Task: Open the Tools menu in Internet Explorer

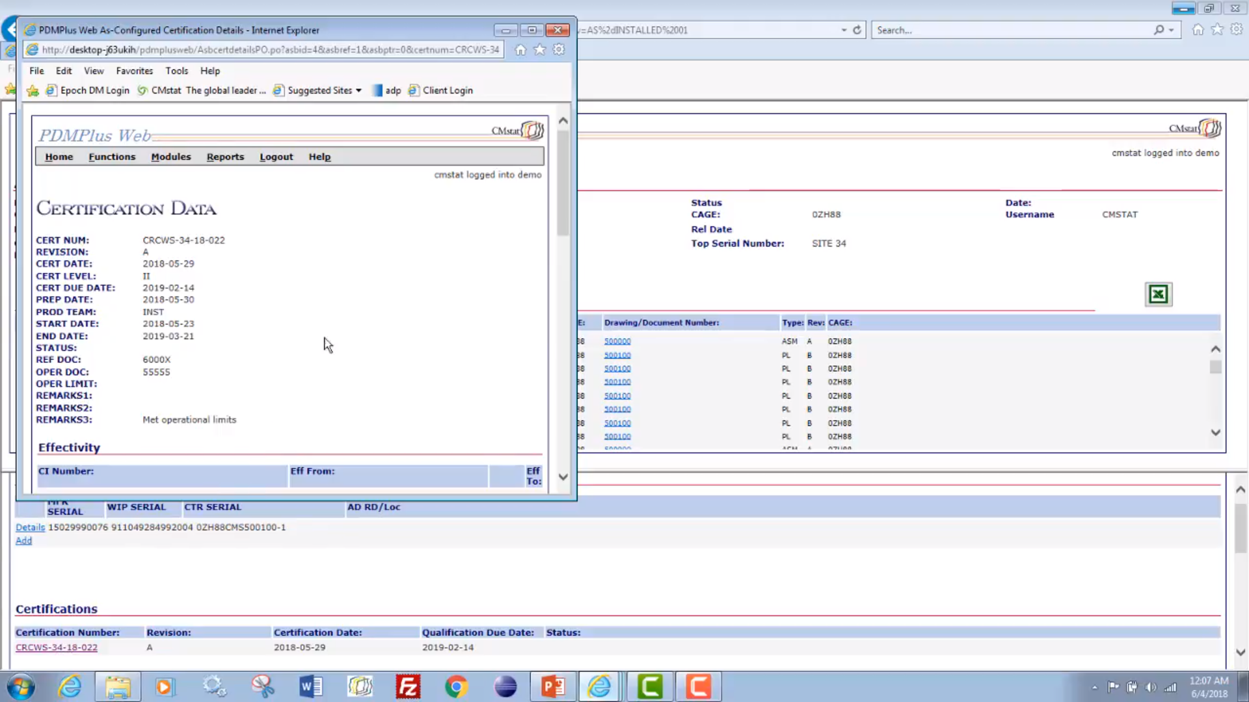Action: click(176, 71)
